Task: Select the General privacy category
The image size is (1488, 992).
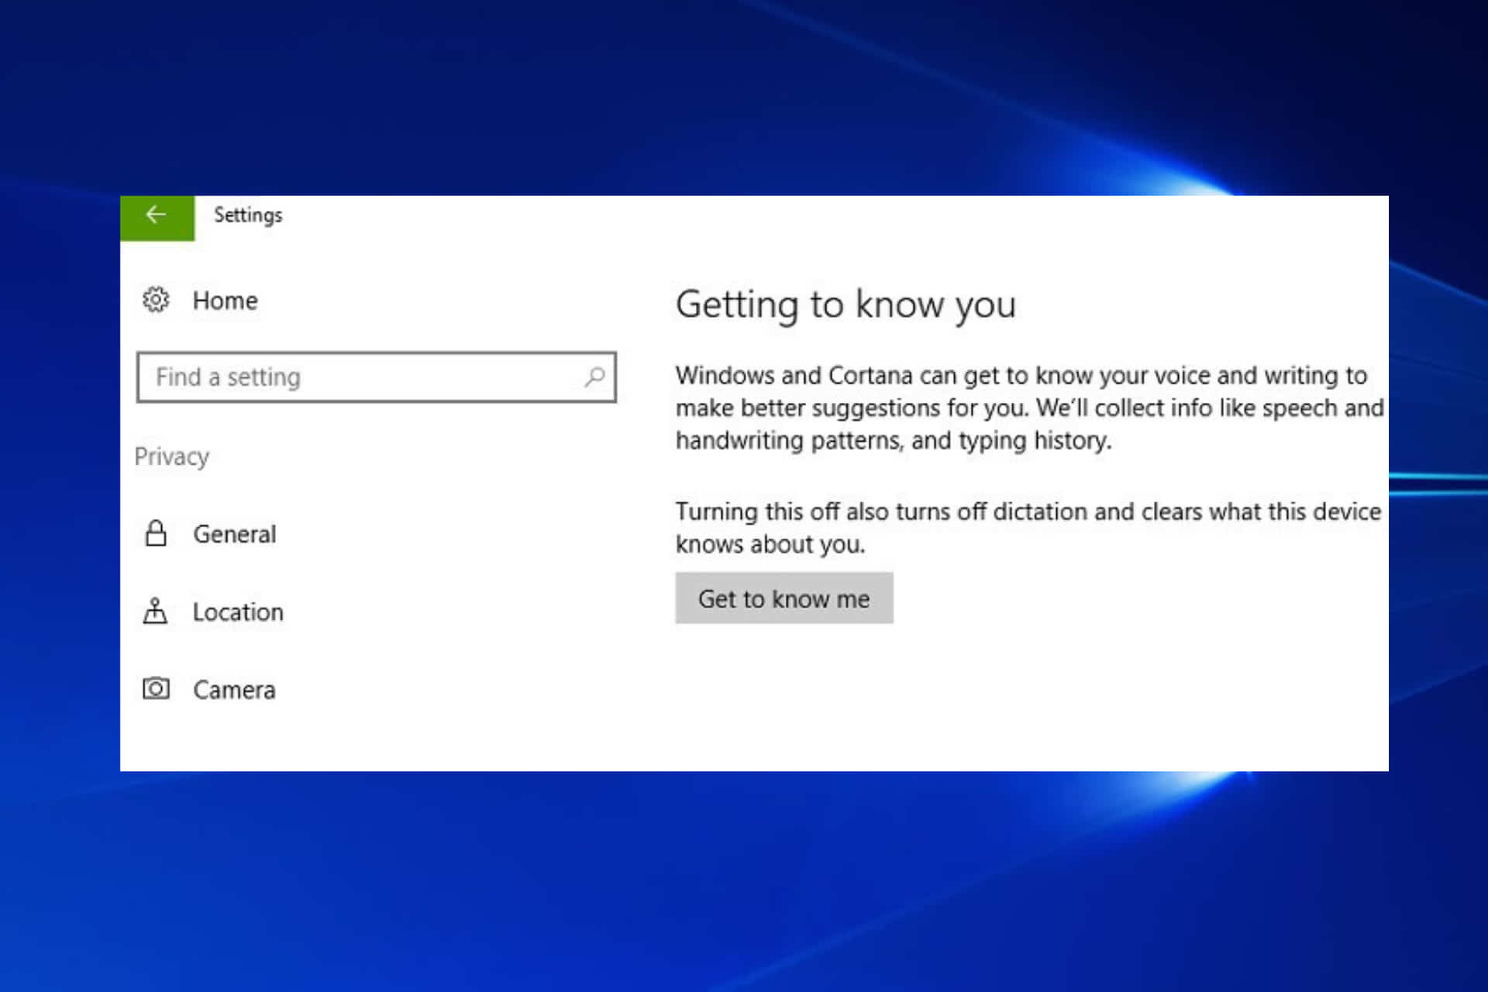Action: click(x=234, y=534)
